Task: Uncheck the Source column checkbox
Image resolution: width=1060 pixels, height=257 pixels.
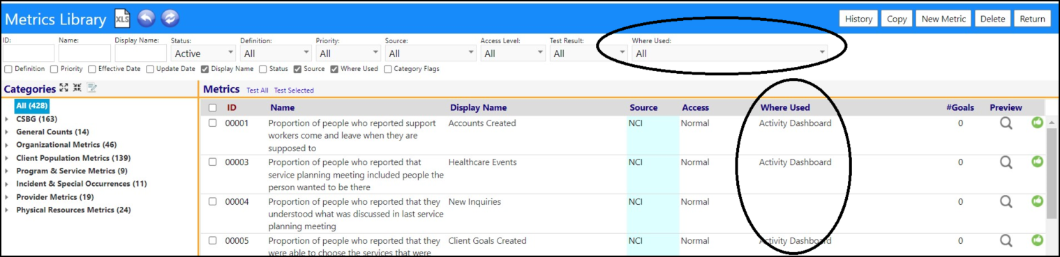Action: (x=298, y=69)
